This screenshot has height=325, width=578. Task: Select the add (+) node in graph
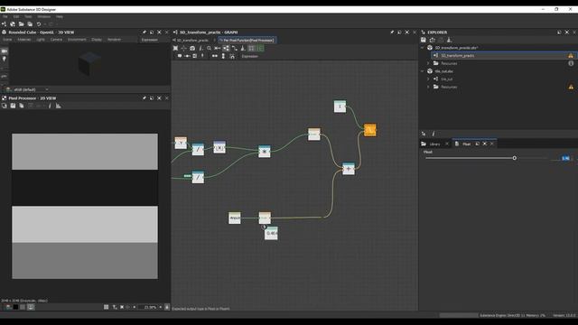tap(349, 169)
